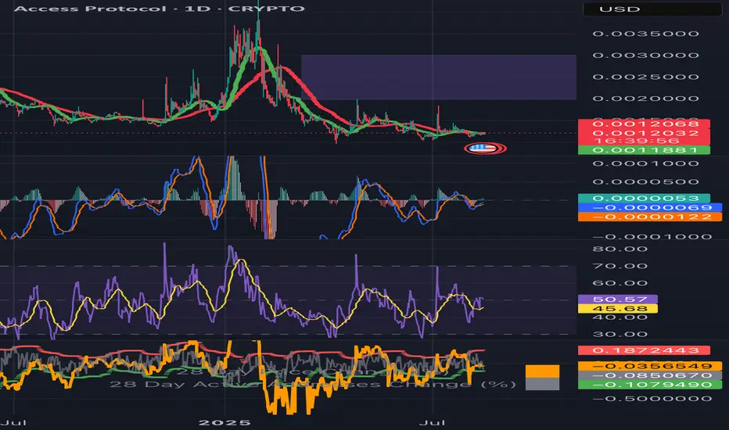Click the green 0.0011881 price label

point(644,149)
